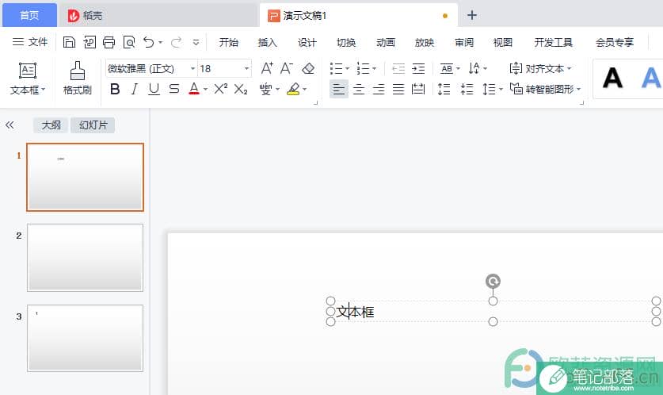Toggle Underline formatting
The width and height of the screenshot is (663, 395).
[x=154, y=89]
